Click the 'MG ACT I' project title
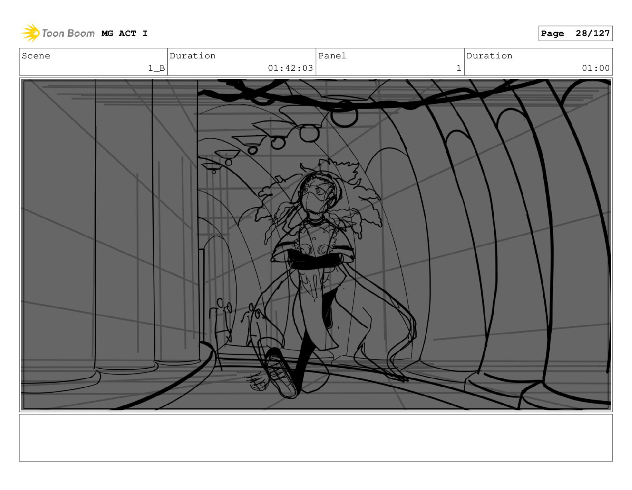 [125, 34]
